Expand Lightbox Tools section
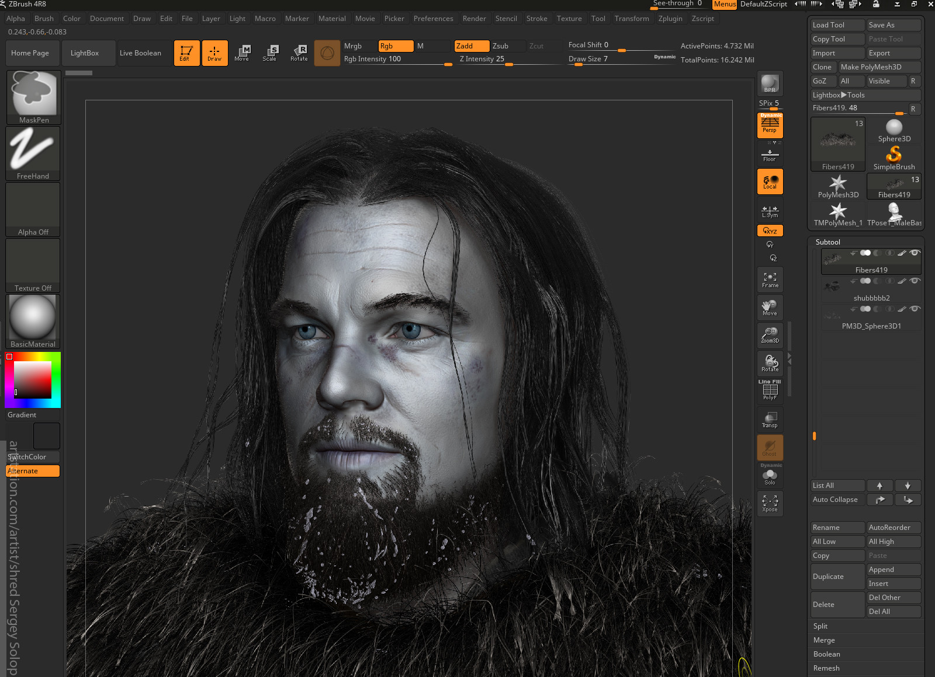The width and height of the screenshot is (935, 677). click(865, 95)
